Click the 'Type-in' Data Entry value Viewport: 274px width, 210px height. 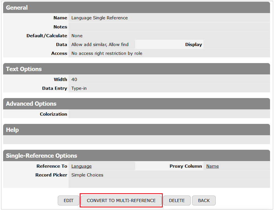tap(79, 88)
